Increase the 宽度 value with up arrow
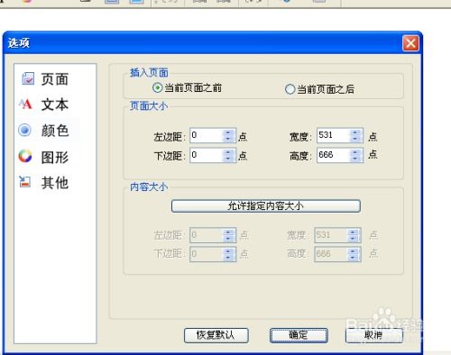451x355 pixels. coord(355,132)
